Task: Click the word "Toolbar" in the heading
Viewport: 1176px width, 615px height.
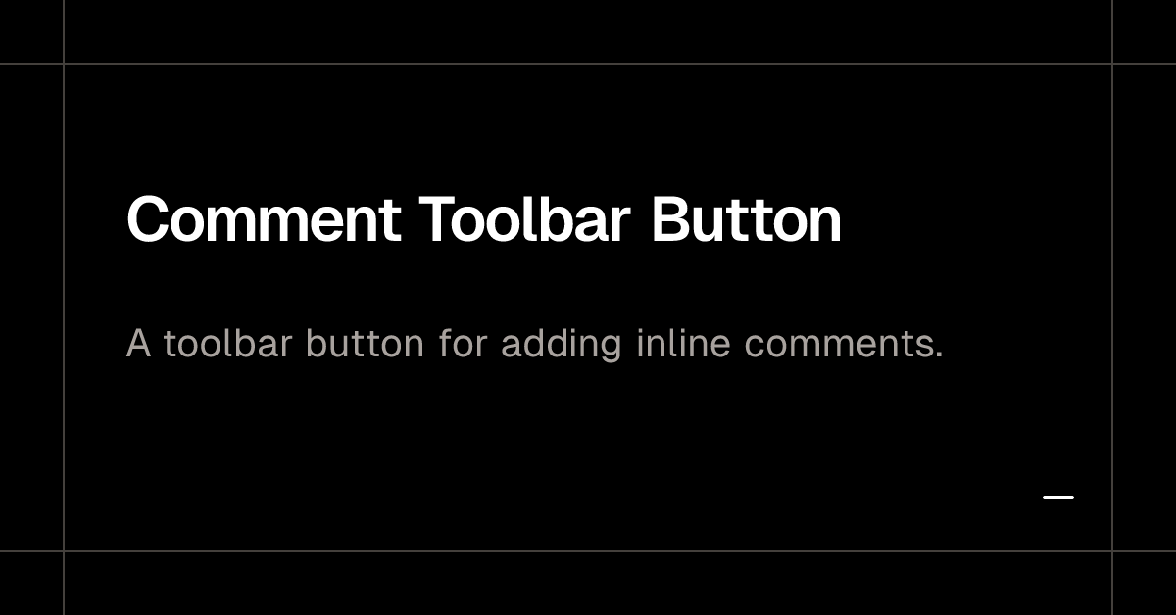Action: 524,219
